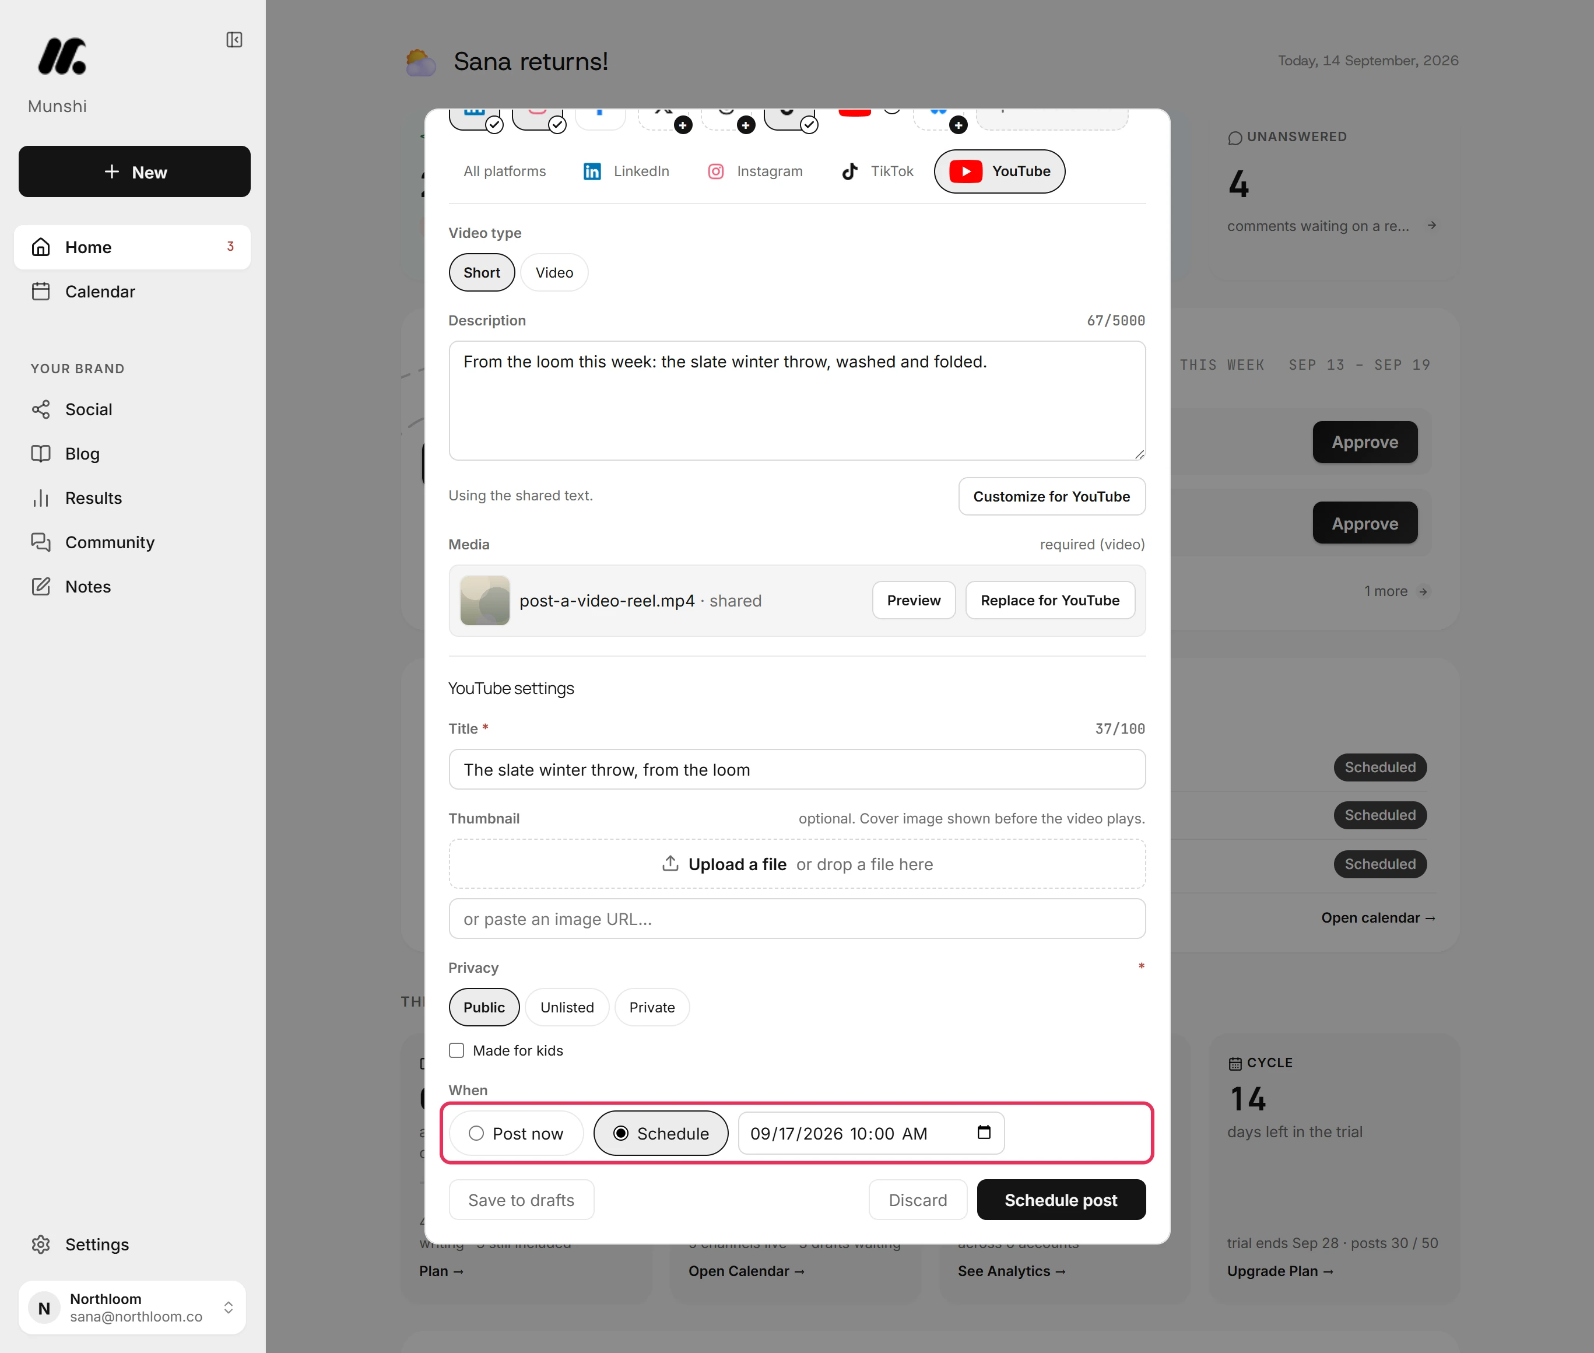Collapse the sidebar with the panel icon
1594x1353 pixels.
pos(234,40)
